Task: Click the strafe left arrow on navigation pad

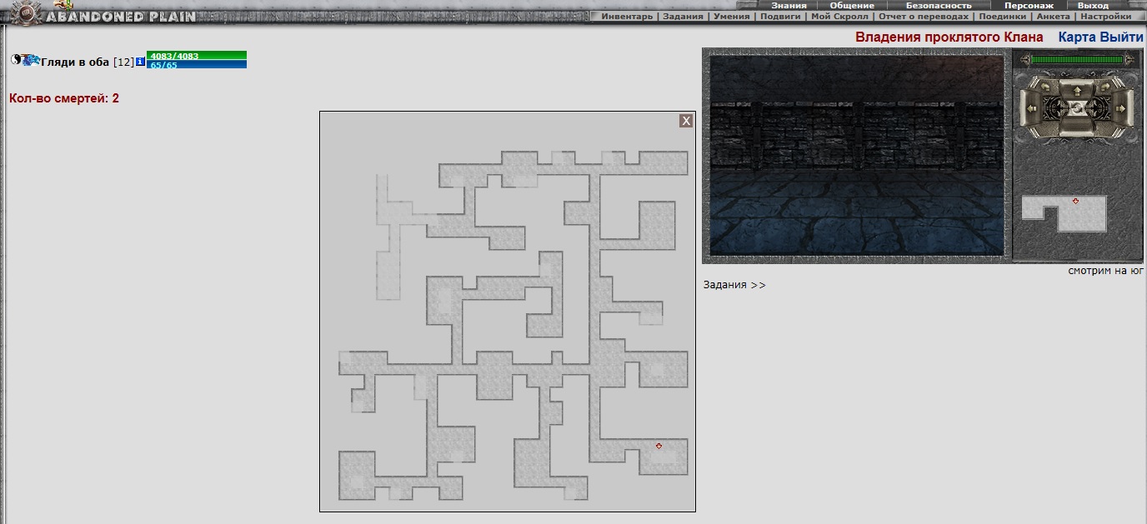Action: [x=1031, y=108]
